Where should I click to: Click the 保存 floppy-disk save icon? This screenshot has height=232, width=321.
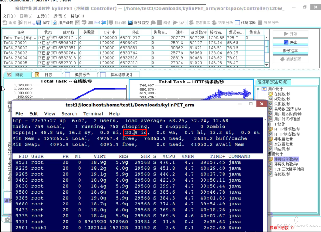[38, 23]
